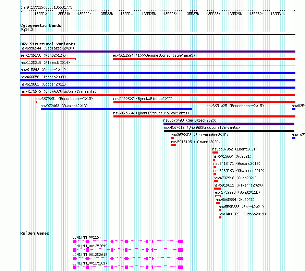Click the left arrowhead of the ruler
This screenshot has width=305, height=271.
click(x=21, y=11)
